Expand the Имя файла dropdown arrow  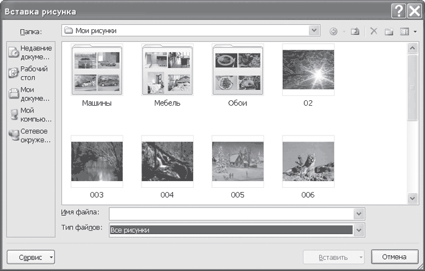pos(359,214)
